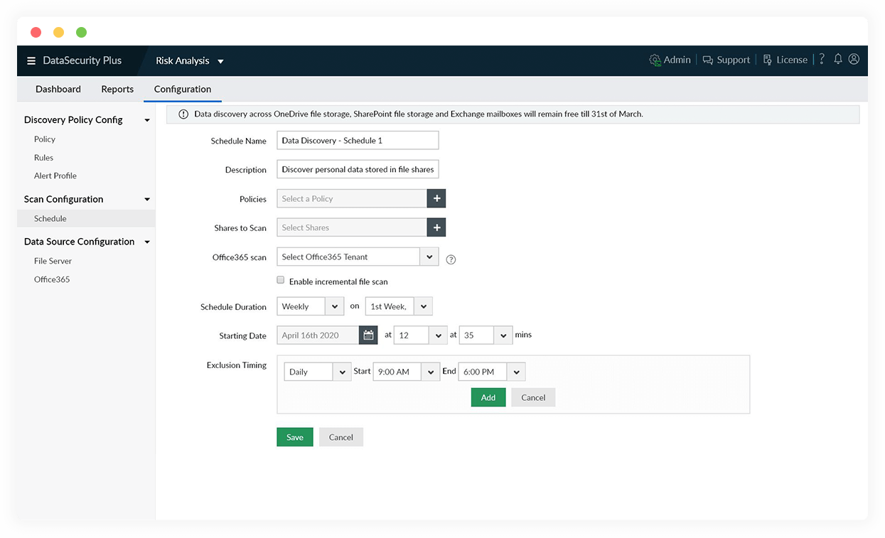Image resolution: width=885 pixels, height=538 pixels.
Task: Select the Configuration tab
Action: [x=183, y=90]
